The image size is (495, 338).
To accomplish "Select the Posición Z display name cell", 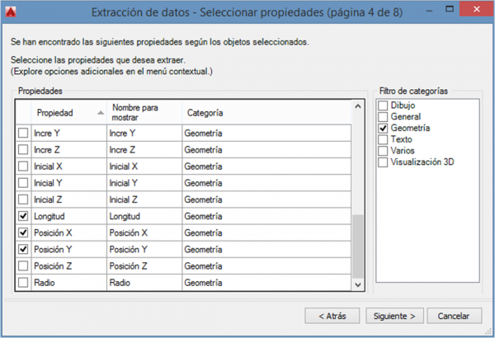I will 143,265.
